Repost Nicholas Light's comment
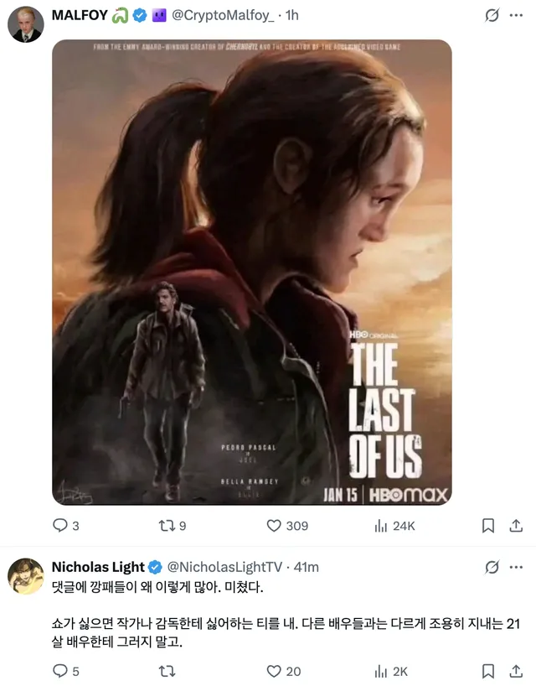The width and height of the screenshot is (536, 686). (166, 671)
